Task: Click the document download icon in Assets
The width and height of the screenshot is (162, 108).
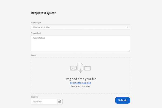Action: (x=80, y=67)
